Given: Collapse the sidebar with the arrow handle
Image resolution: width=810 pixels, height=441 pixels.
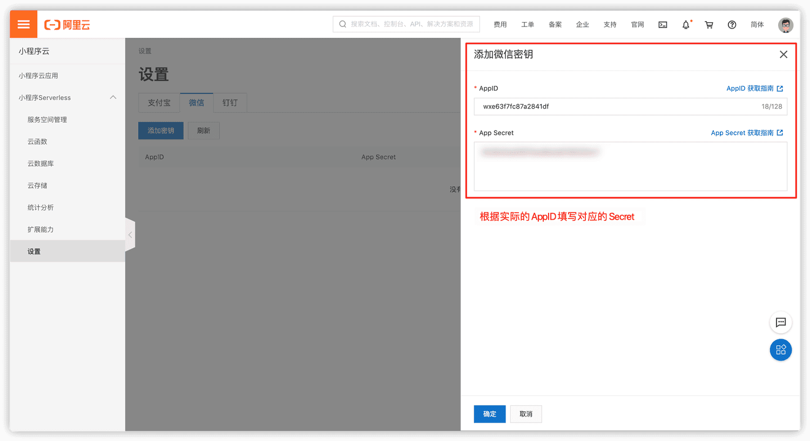Looking at the screenshot, I should coord(130,235).
